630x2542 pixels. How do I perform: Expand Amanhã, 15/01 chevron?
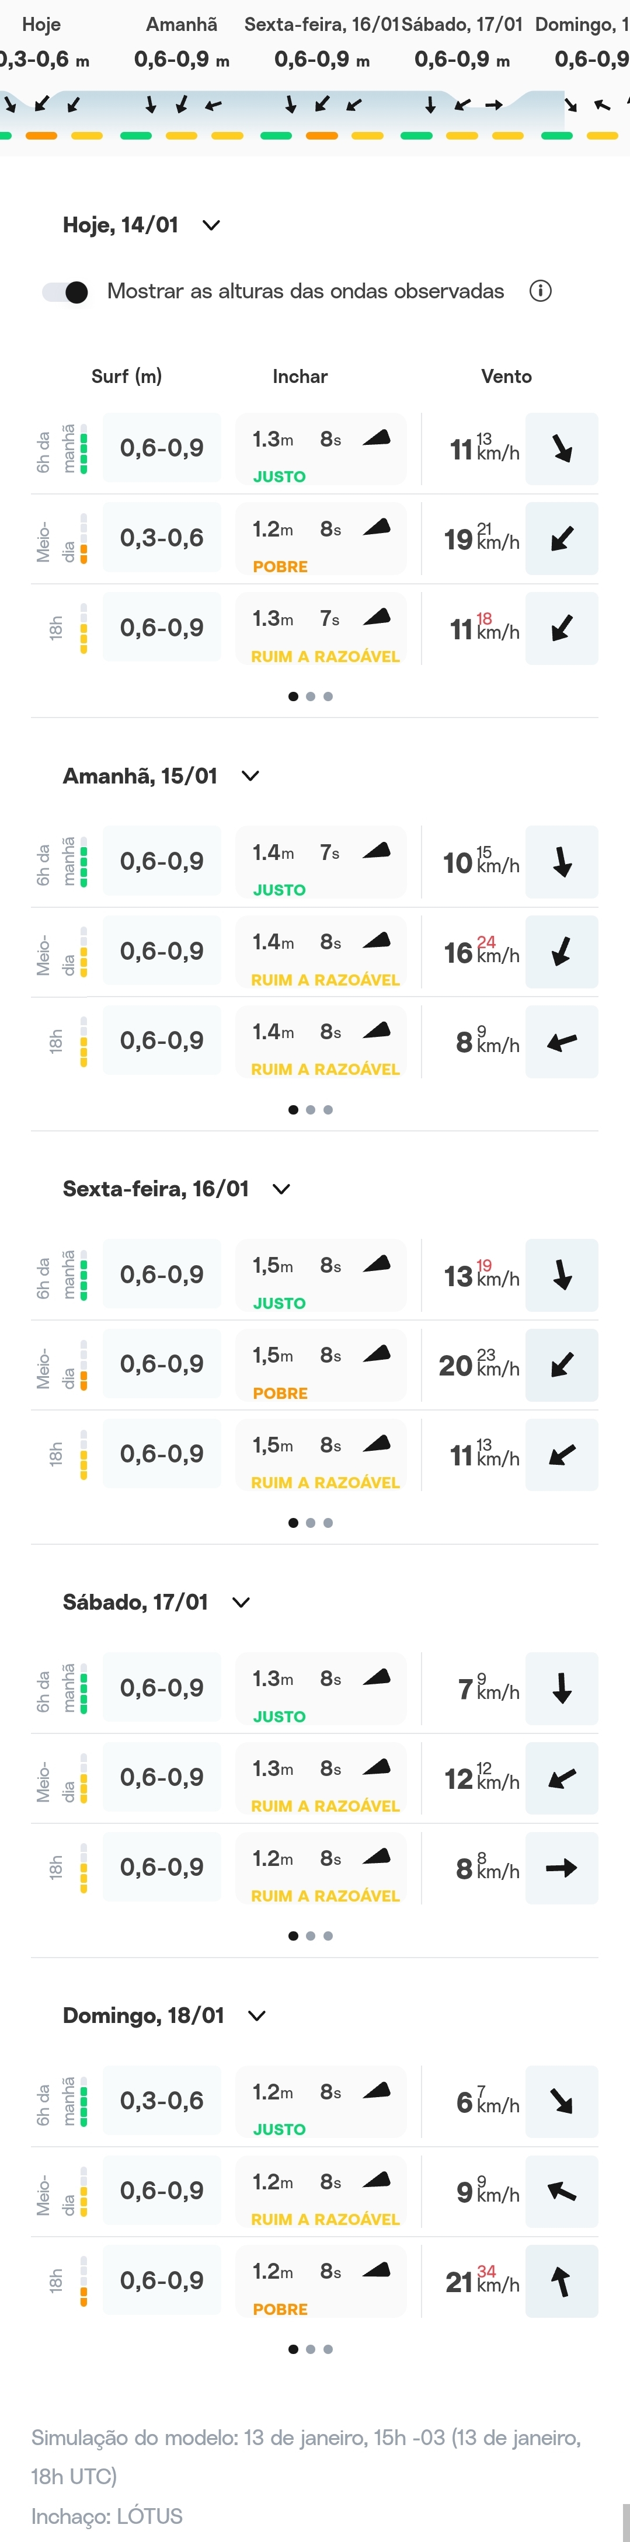[x=250, y=776]
